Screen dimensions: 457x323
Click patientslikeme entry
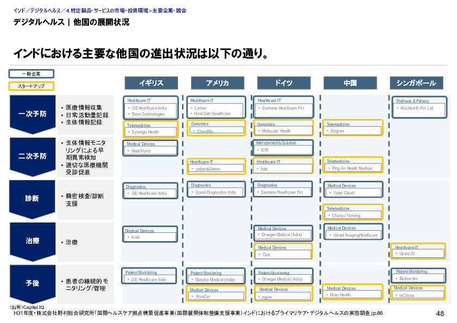pos(208,169)
